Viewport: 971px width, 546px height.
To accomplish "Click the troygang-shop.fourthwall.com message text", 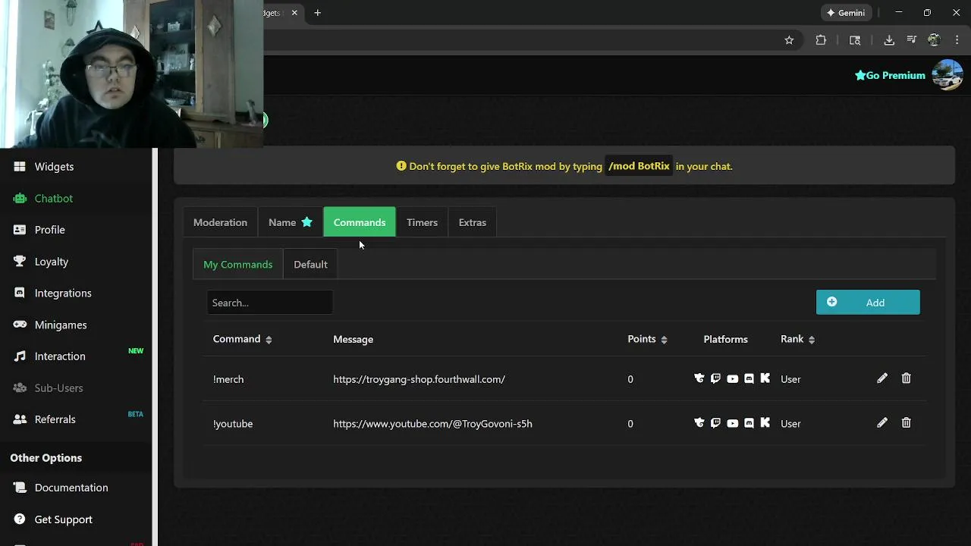I will click(x=419, y=379).
